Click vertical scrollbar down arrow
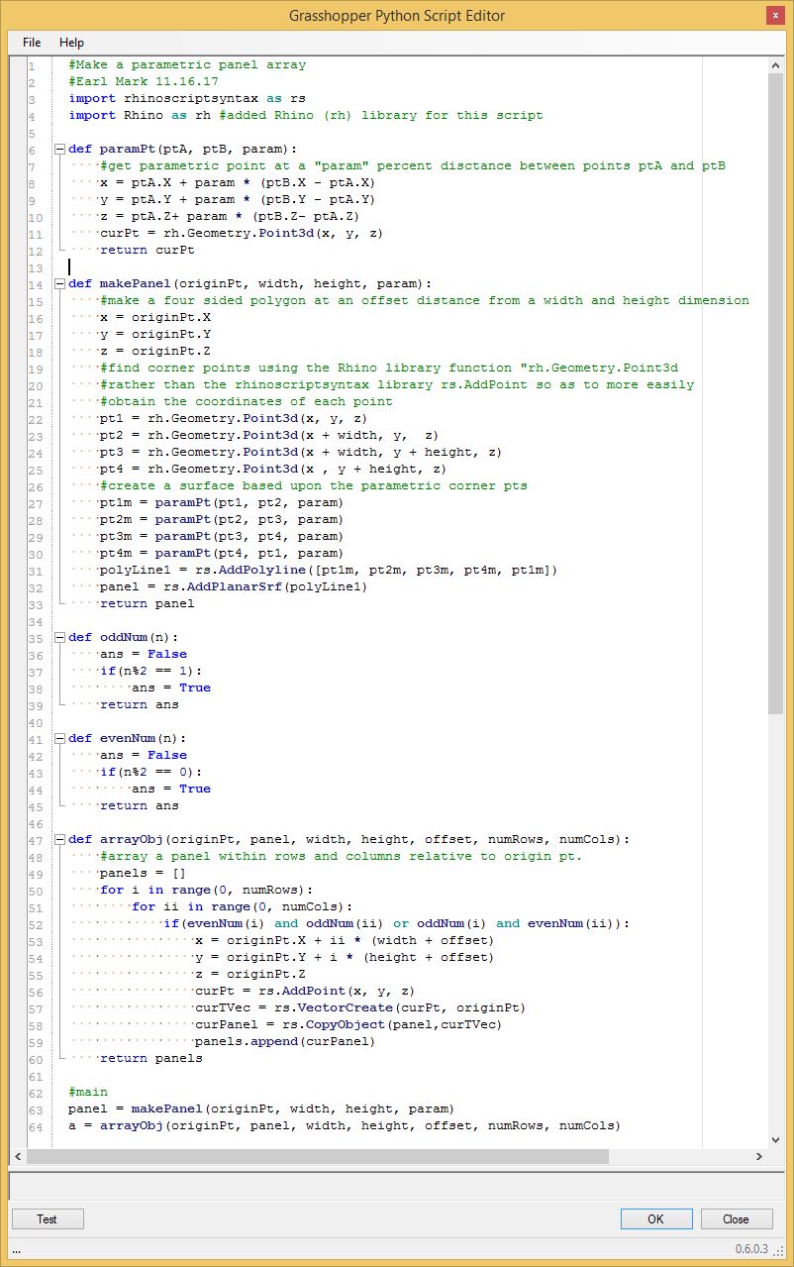The image size is (794, 1267). (x=775, y=1139)
